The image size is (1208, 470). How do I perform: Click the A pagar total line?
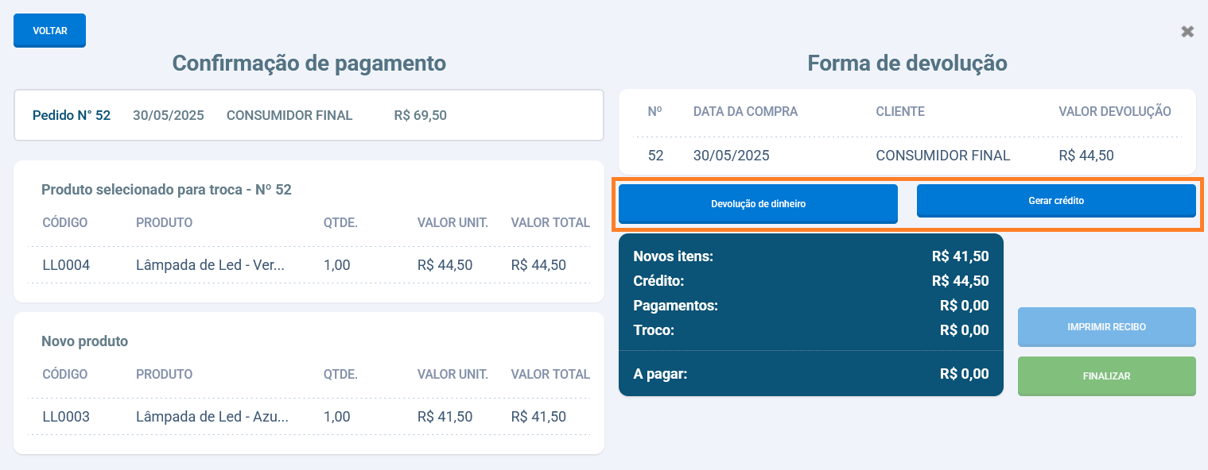pyautogui.click(x=810, y=374)
